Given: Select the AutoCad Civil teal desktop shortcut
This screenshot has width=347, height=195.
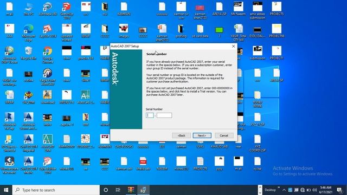Looking at the screenshot, I should [x=86, y=97].
